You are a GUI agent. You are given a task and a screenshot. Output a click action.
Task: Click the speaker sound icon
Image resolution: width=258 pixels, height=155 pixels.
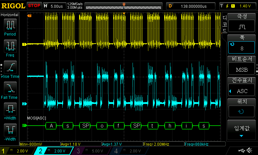(x=249, y=150)
